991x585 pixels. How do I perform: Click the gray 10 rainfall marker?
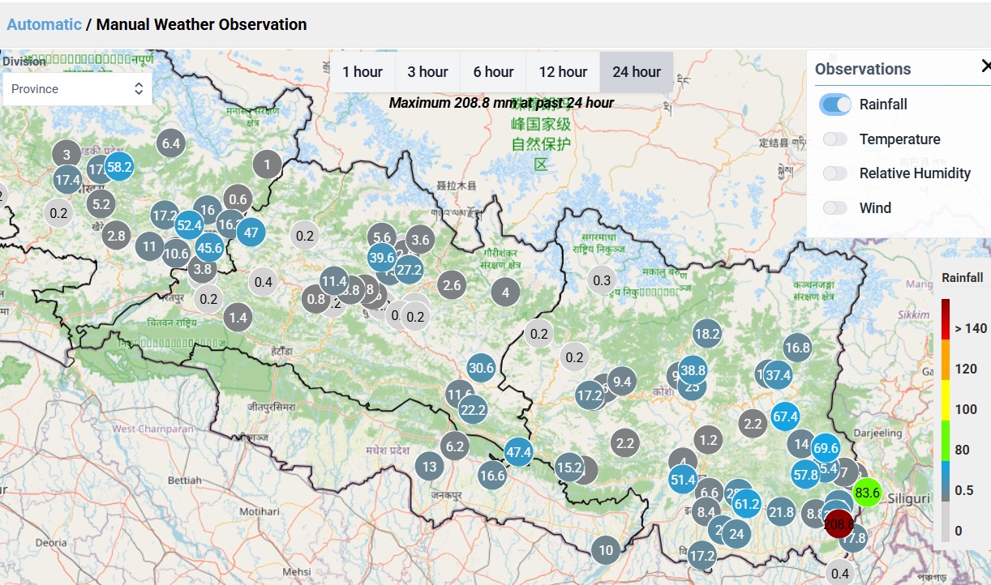[x=606, y=550]
